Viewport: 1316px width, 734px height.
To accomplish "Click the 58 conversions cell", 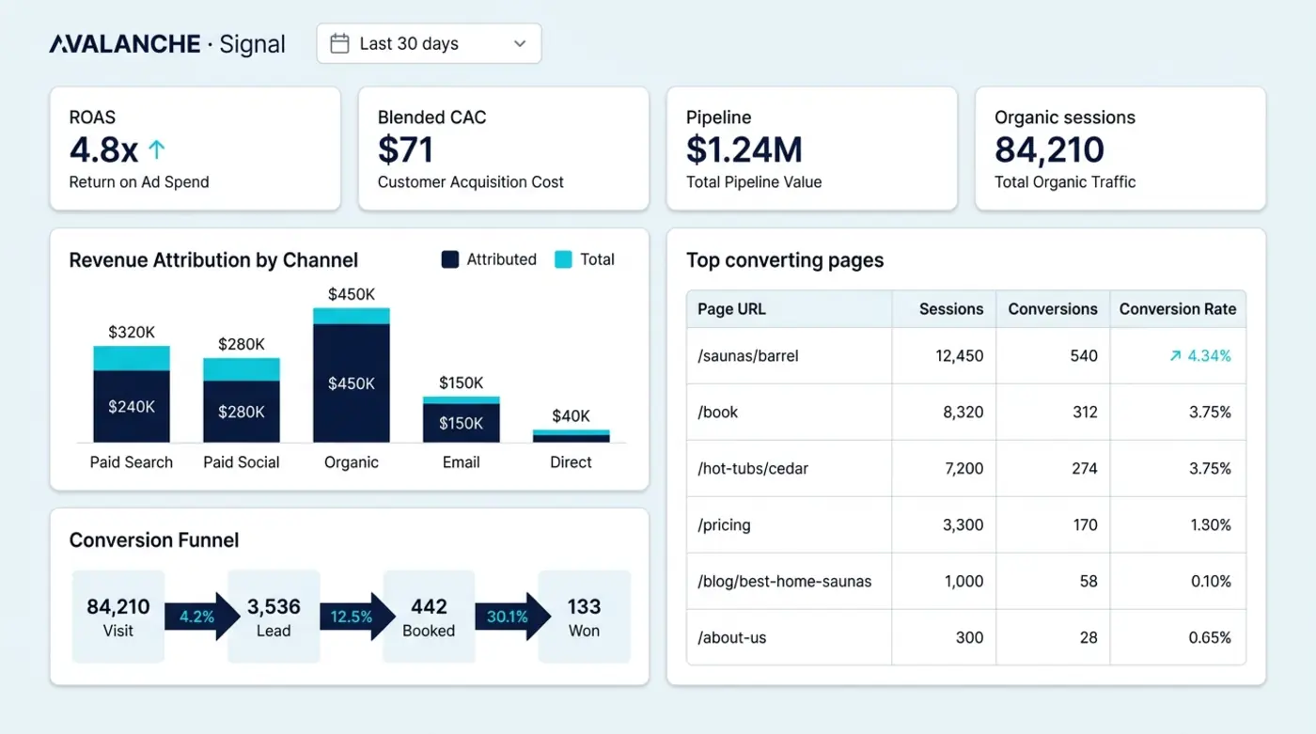I will [x=1053, y=581].
